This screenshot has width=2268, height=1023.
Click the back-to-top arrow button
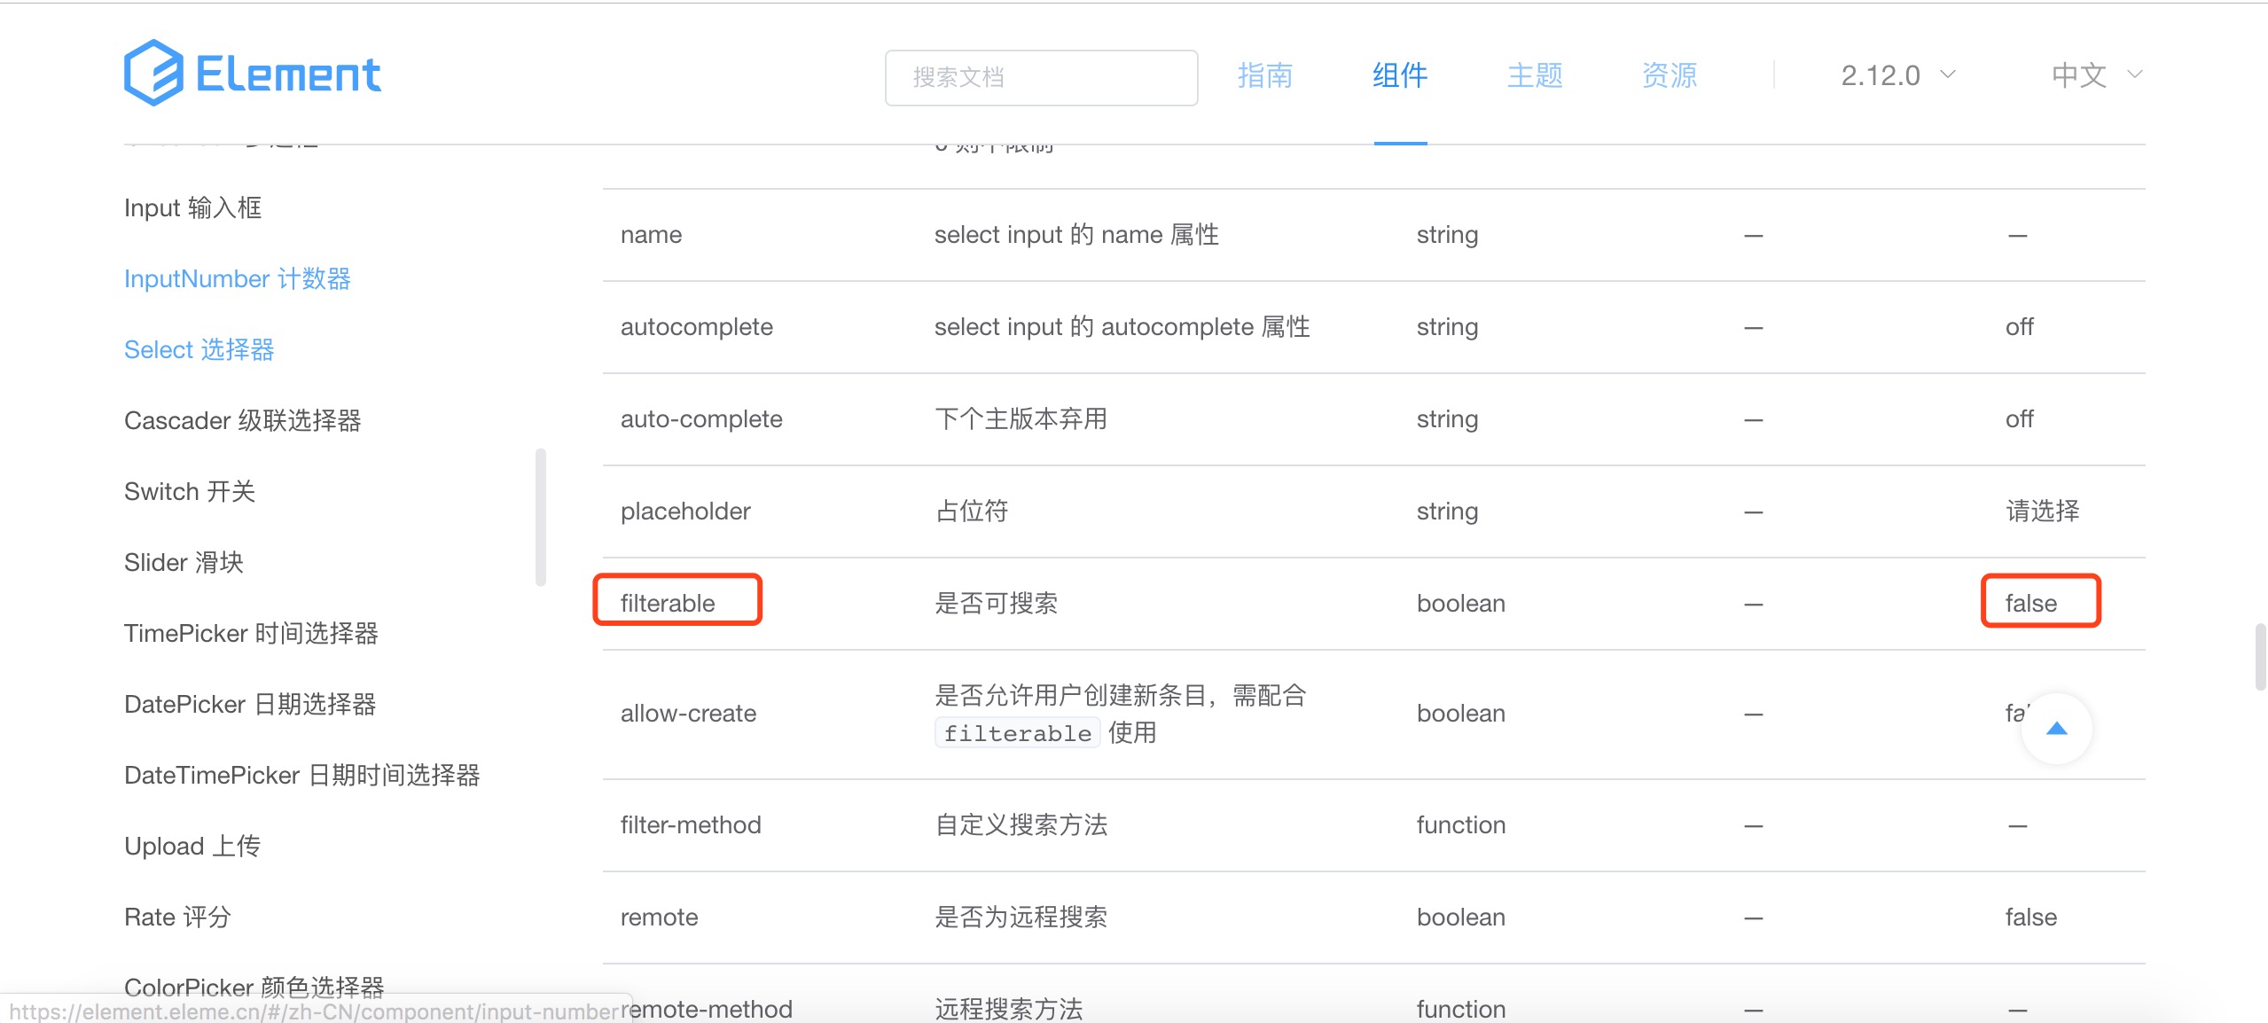2056,729
